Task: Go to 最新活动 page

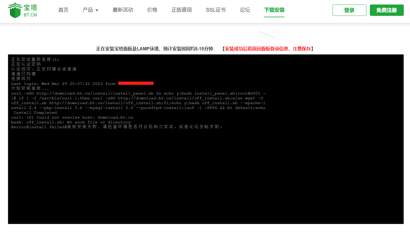Action: [123, 10]
